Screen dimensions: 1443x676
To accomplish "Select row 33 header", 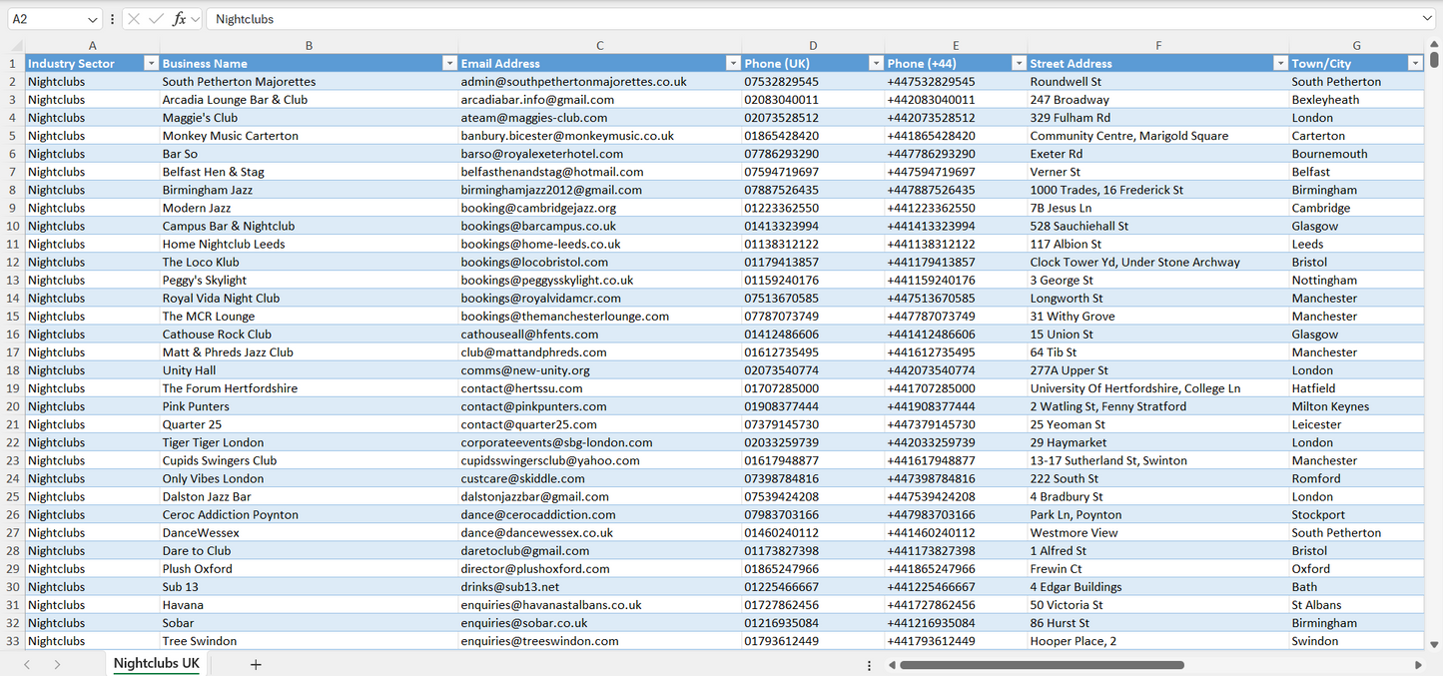I will pos(12,641).
